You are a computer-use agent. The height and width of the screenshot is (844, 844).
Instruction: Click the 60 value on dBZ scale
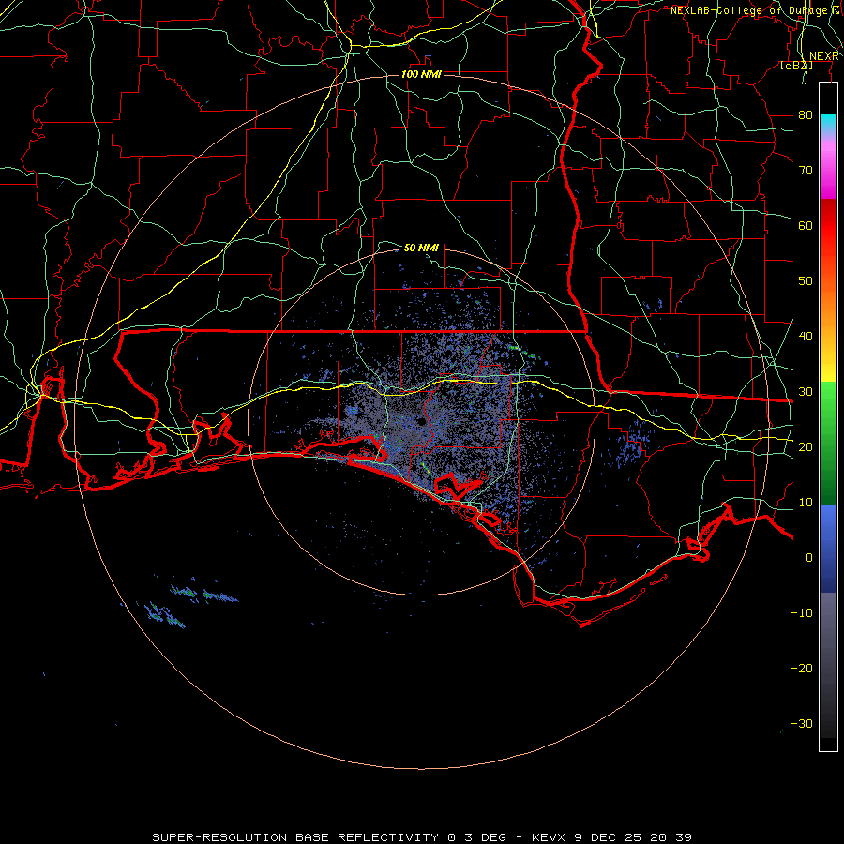[x=806, y=226]
